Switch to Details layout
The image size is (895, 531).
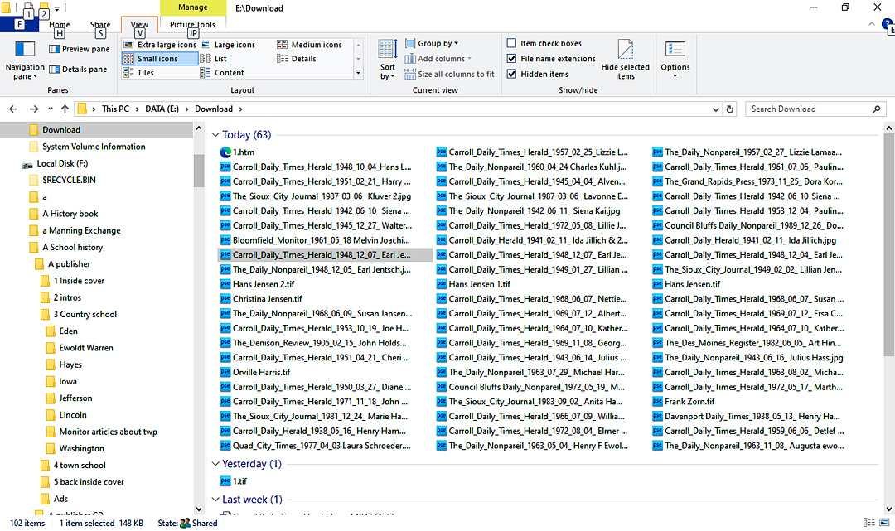[x=297, y=59]
